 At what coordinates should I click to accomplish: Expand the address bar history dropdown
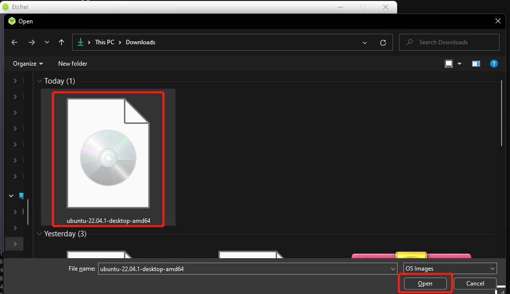pyautogui.click(x=365, y=43)
